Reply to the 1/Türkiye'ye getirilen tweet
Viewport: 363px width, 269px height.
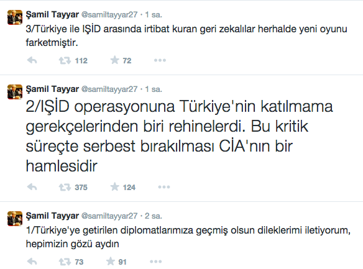click(x=32, y=262)
